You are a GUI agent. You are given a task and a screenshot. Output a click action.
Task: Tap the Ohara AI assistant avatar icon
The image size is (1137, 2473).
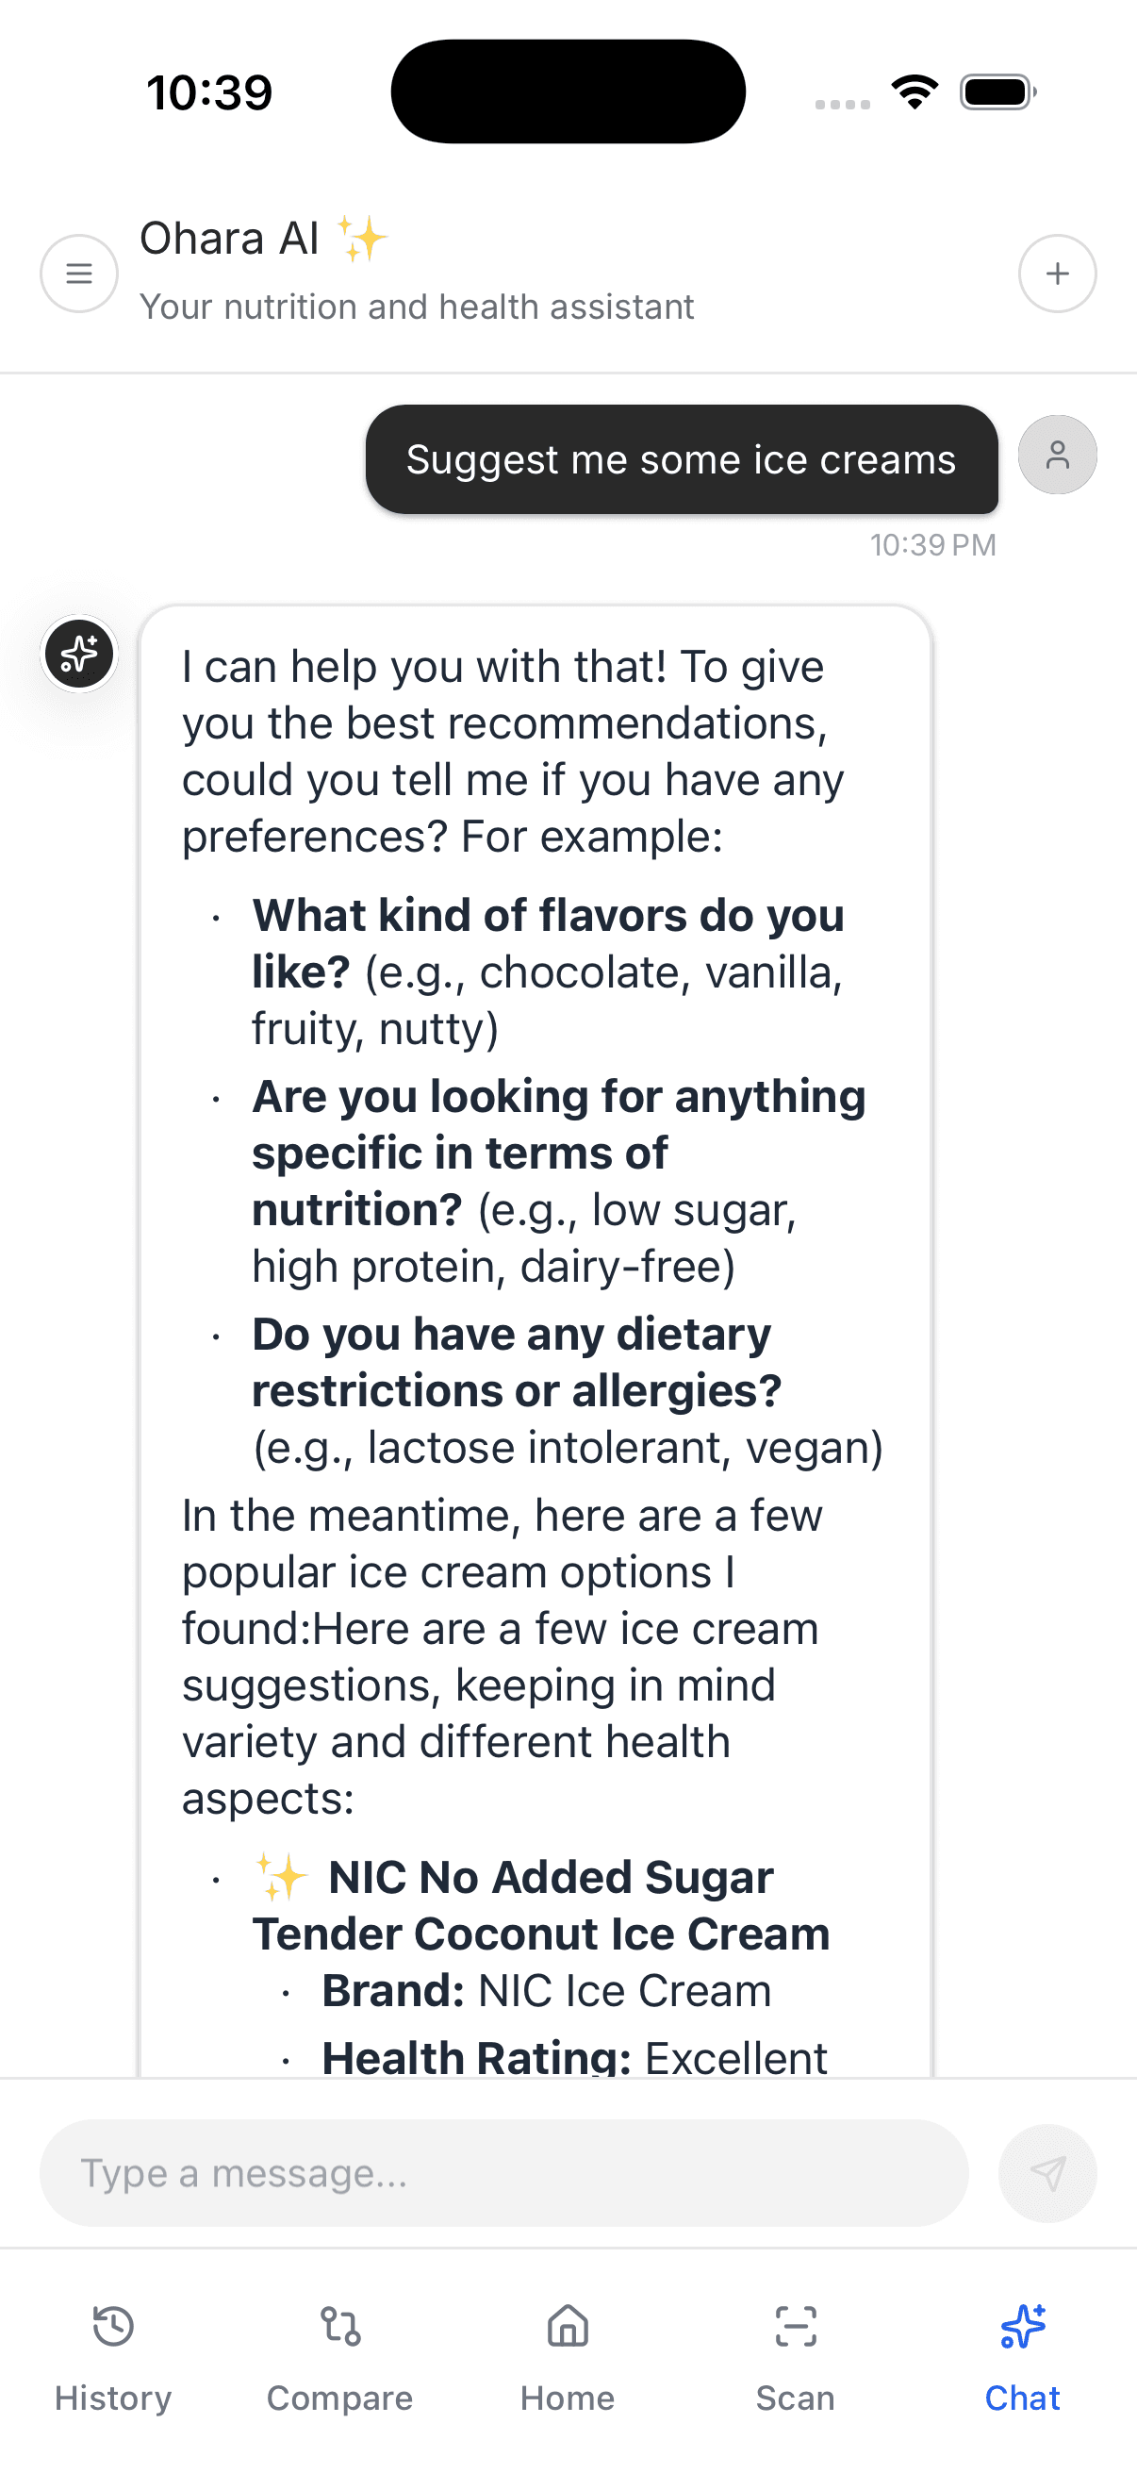[78, 654]
